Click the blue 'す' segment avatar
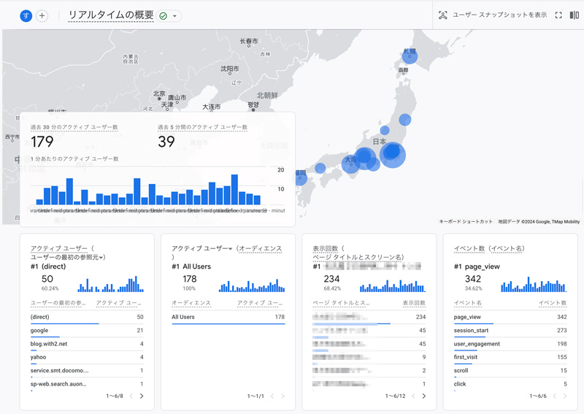Image resolution: width=584 pixels, height=414 pixels. [26, 15]
